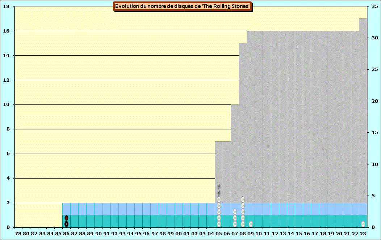Click x-axis year label 80

(26, 234)
